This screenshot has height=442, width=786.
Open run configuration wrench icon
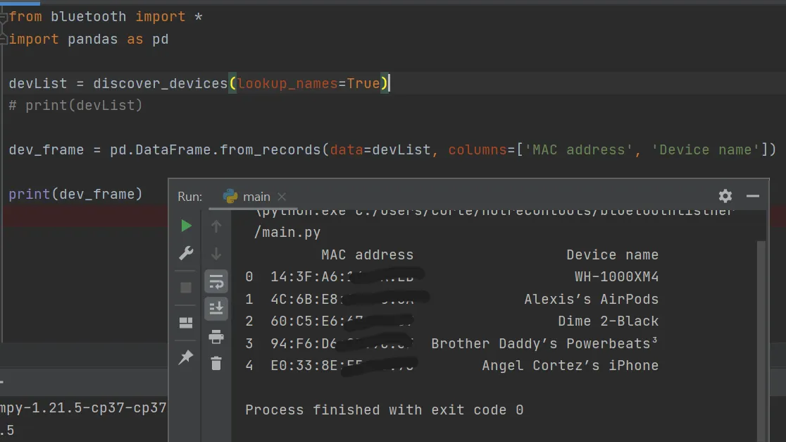186,253
